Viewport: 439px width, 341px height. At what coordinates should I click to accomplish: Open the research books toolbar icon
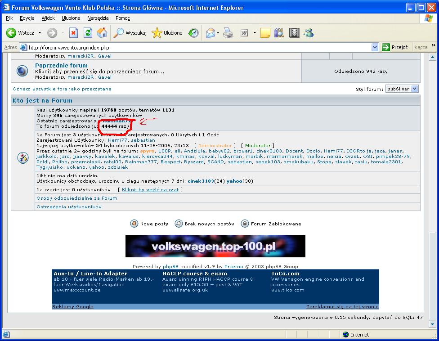coord(279,33)
